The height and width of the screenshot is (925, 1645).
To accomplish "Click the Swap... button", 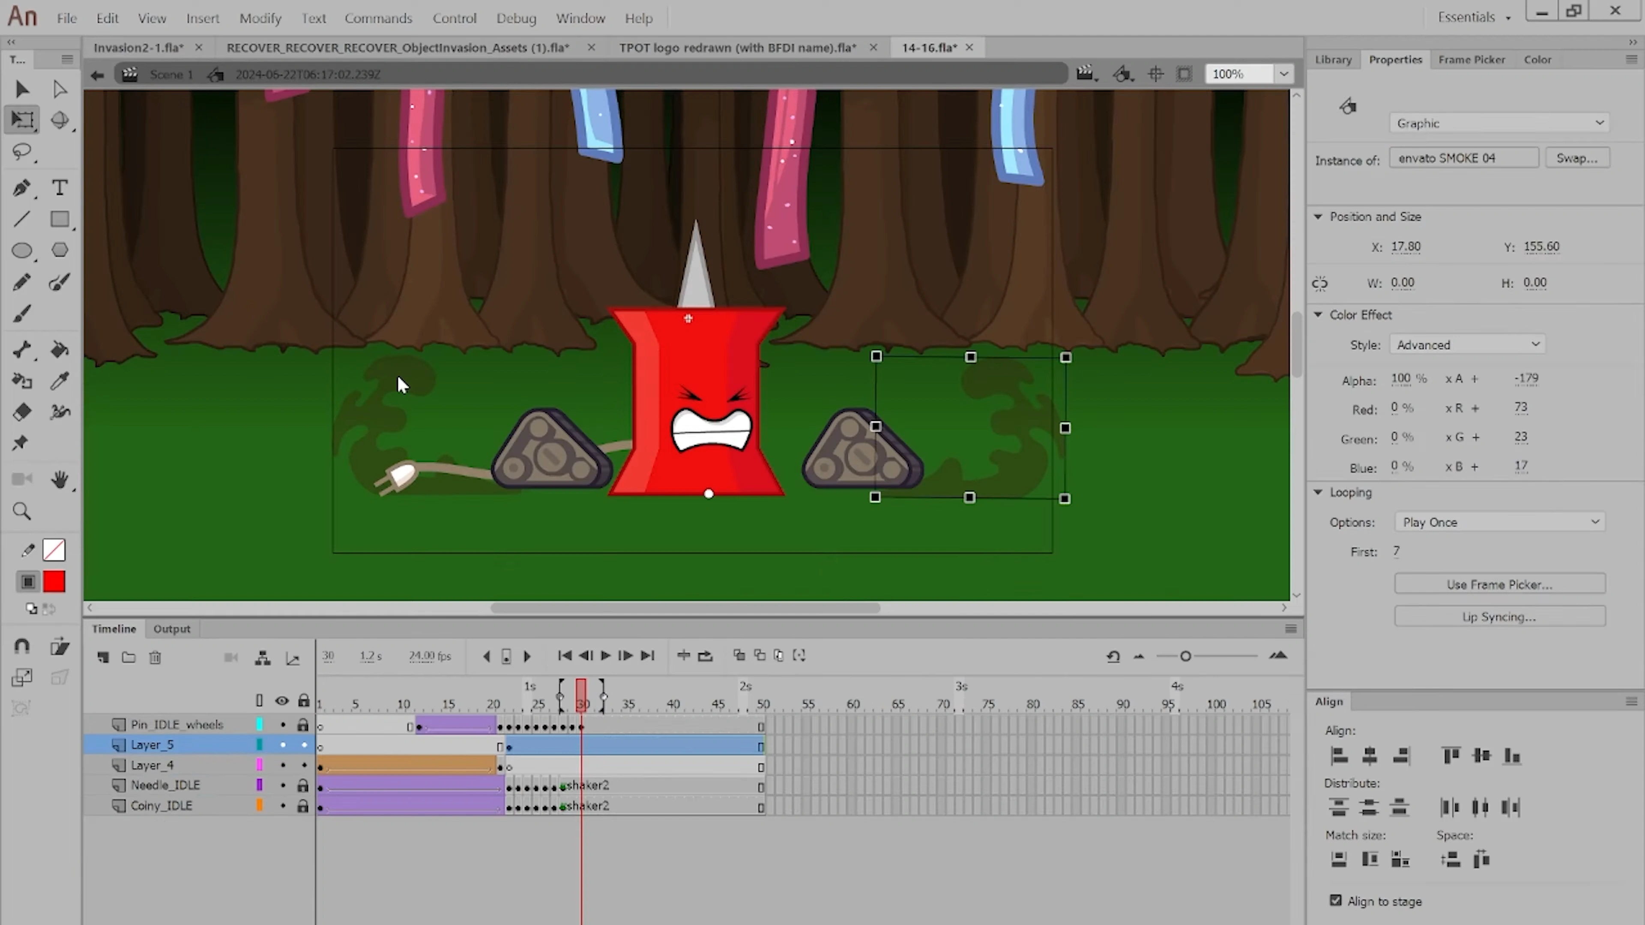I will 1576,158.
